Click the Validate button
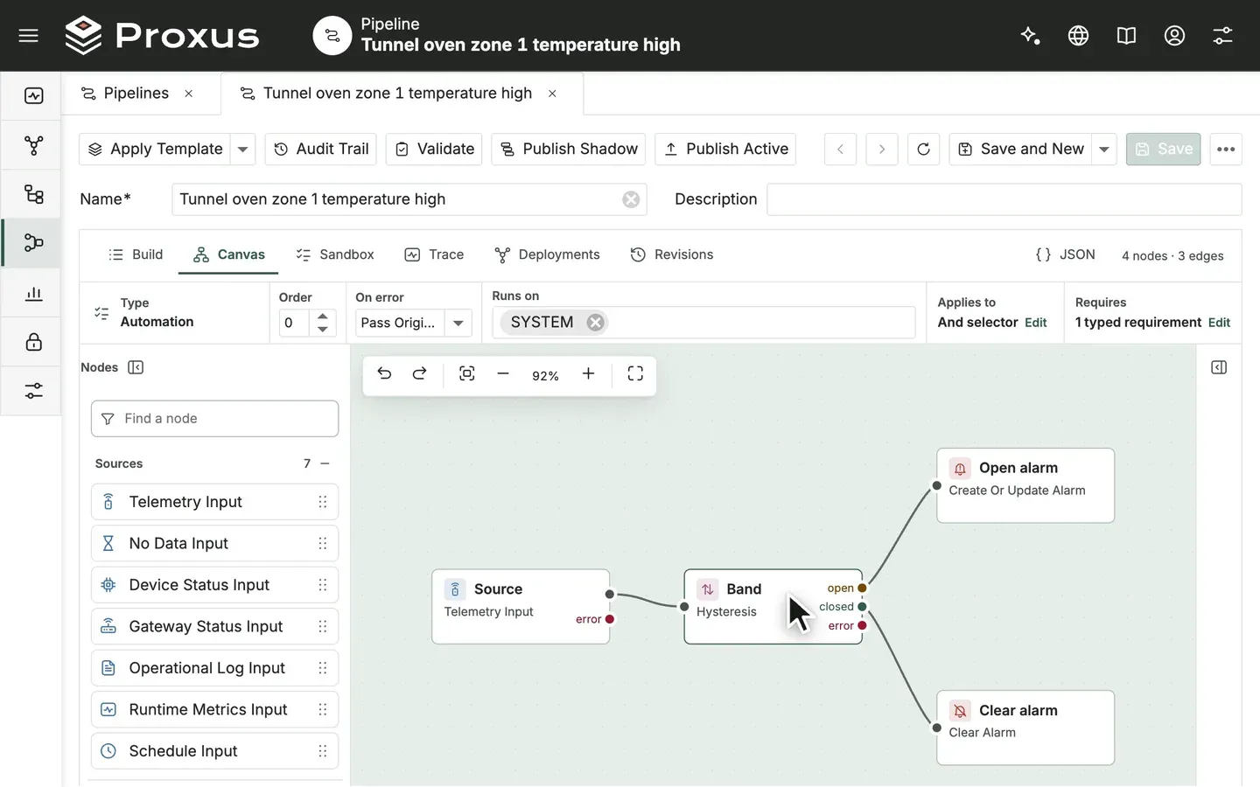Image resolution: width=1260 pixels, height=787 pixels. 435,150
